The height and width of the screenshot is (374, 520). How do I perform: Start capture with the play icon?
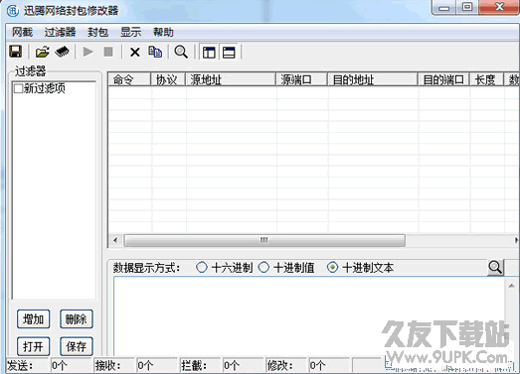click(x=87, y=52)
